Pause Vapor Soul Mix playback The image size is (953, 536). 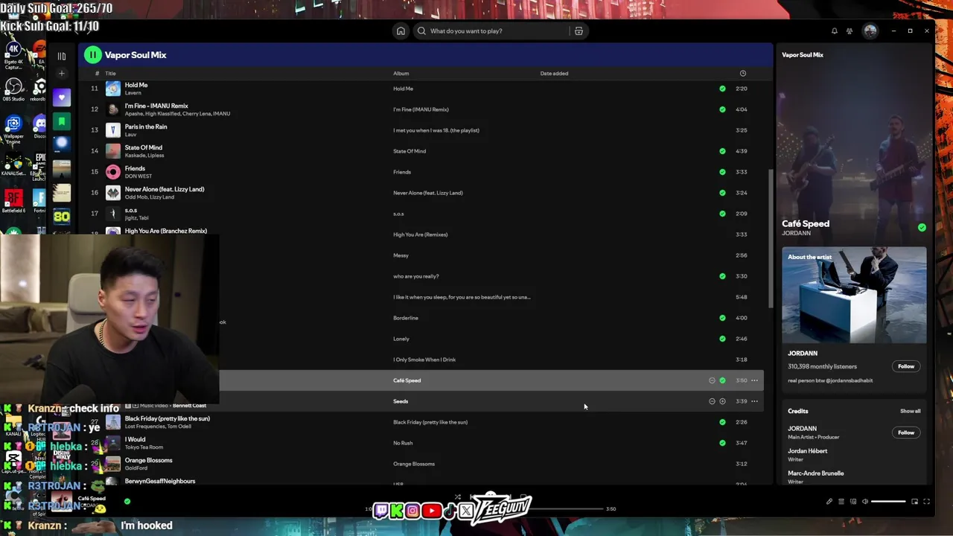coord(92,54)
